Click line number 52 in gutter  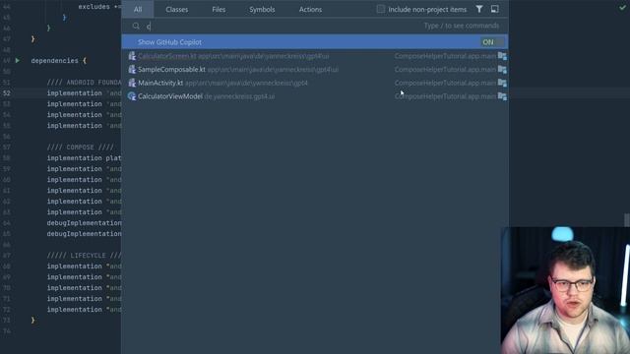pyautogui.click(x=7, y=93)
